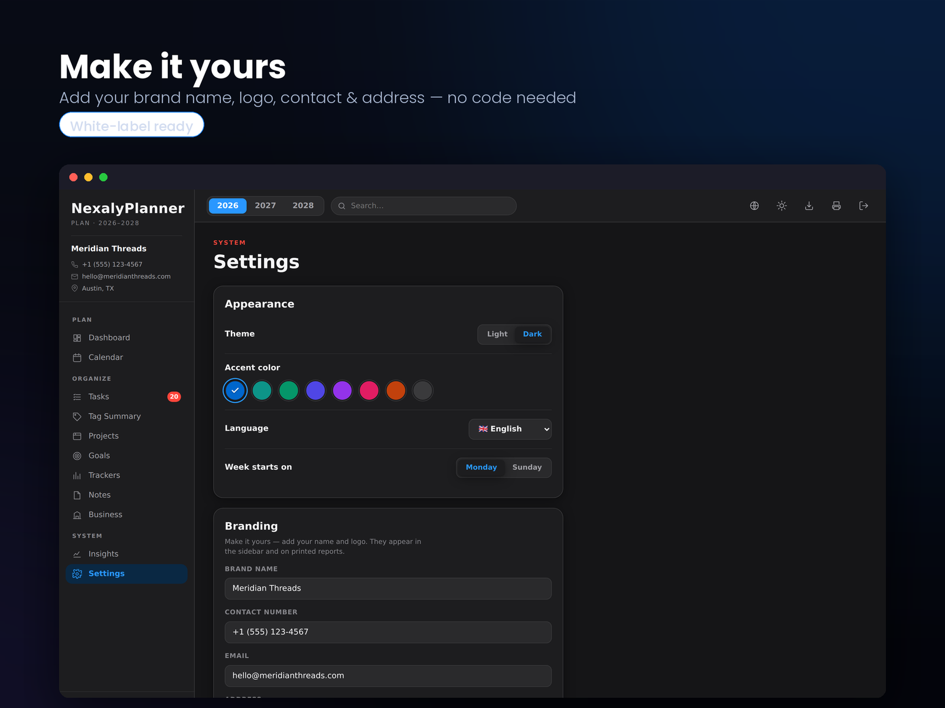The height and width of the screenshot is (708, 945).
Task: Set week start to Monday
Action: point(481,467)
